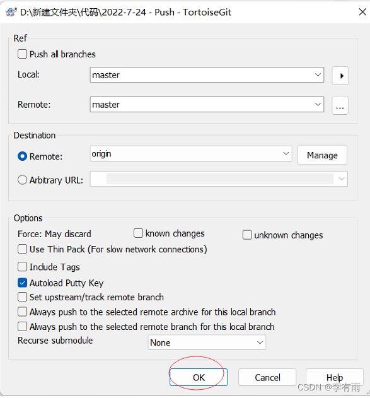Click the TortoiseGit turtle title bar icon
Screen dimensions: 370x398
11,12
